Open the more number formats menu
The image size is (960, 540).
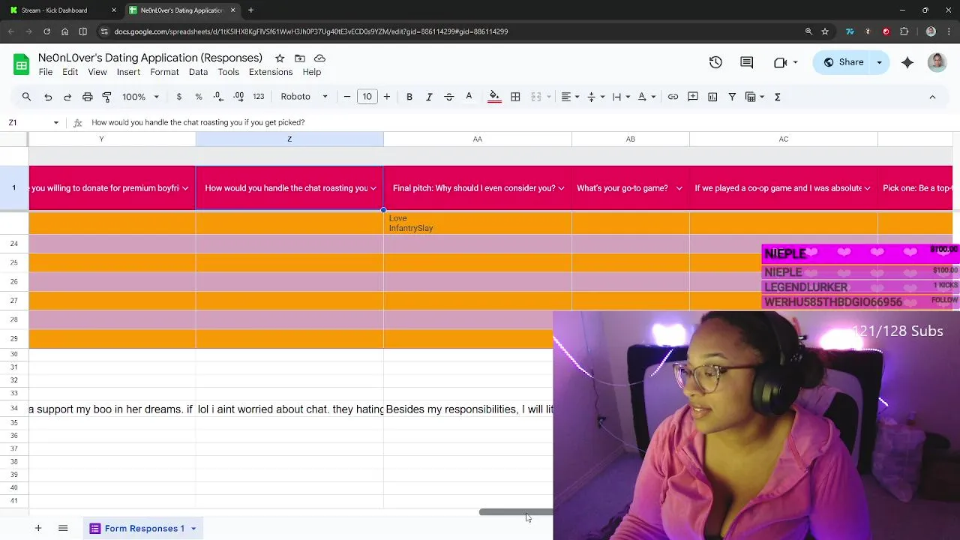259,97
